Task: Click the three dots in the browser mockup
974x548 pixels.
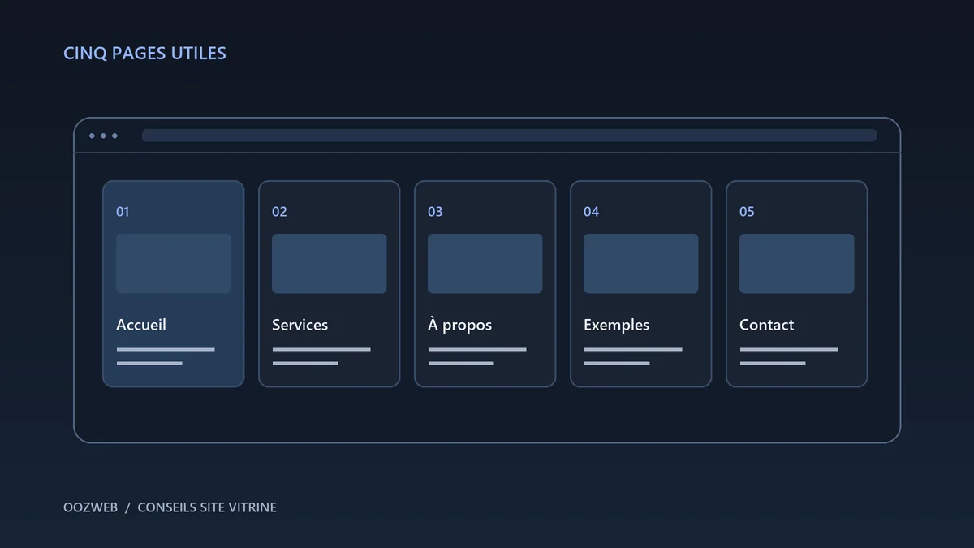Action: 103,136
